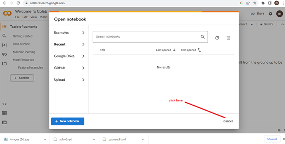
Task: Open the Table of contents sidebar icon
Action: pos(4,27)
